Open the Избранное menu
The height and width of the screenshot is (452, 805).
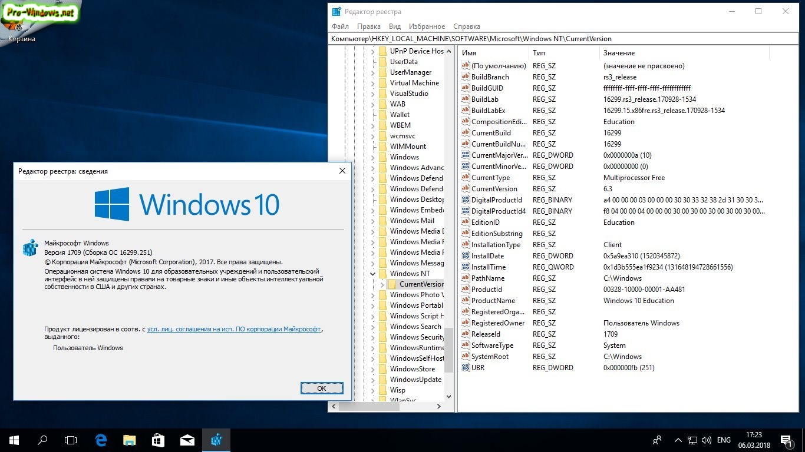[x=427, y=26]
